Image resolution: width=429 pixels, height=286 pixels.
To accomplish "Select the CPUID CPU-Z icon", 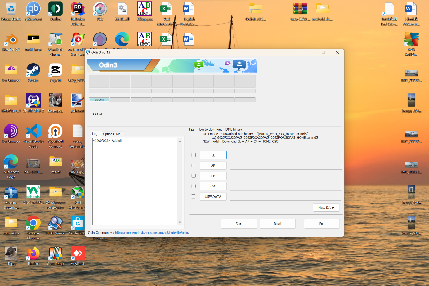I will pos(33,103).
